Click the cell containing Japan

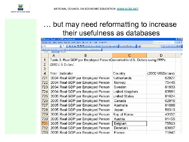(x=129, y=110)
